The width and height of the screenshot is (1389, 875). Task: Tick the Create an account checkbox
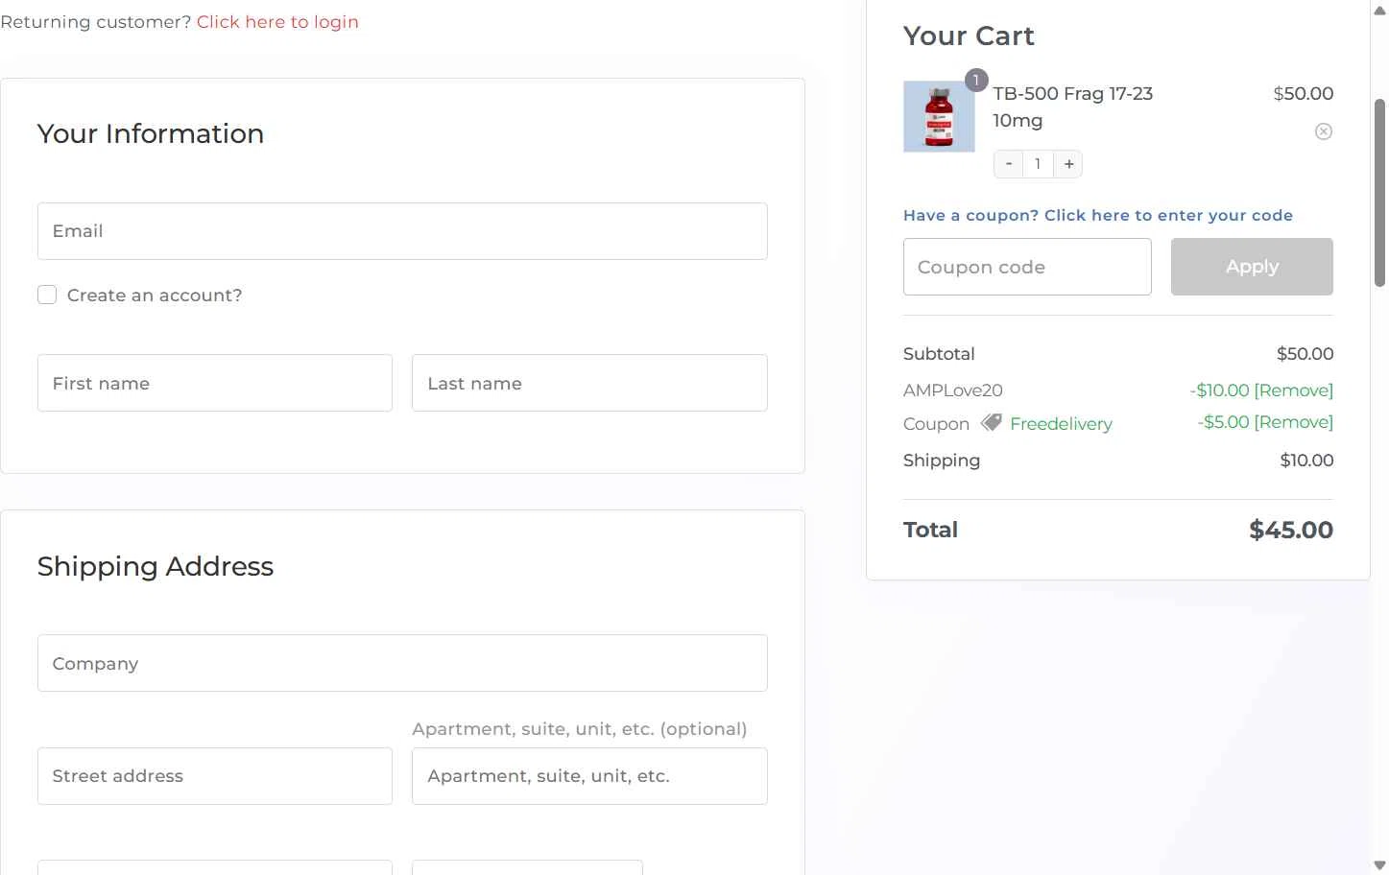point(47,295)
